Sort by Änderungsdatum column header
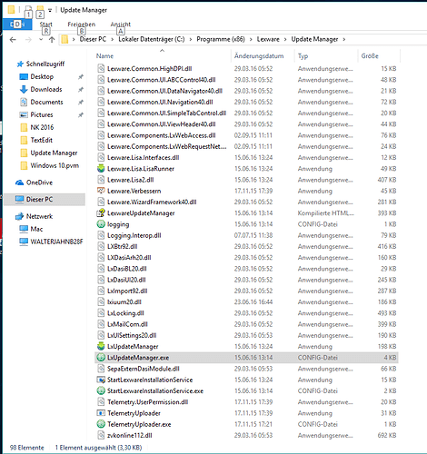This screenshot has width=427, height=454. point(259,56)
